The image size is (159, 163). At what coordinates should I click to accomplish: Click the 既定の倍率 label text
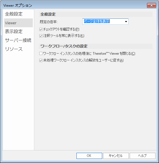(49, 22)
